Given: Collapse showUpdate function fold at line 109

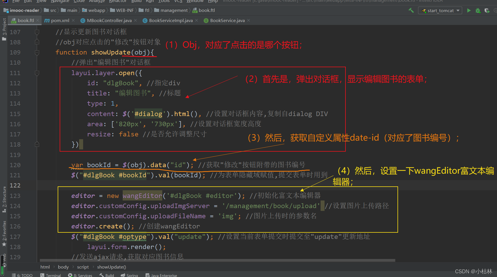Looking at the screenshot, I should [x=37, y=53].
